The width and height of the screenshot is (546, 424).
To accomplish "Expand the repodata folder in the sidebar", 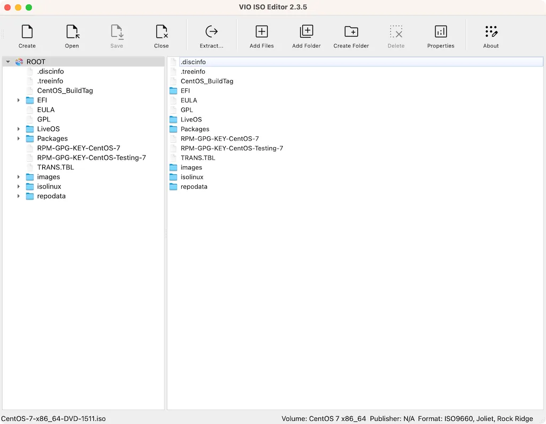I will coord(19,196).
